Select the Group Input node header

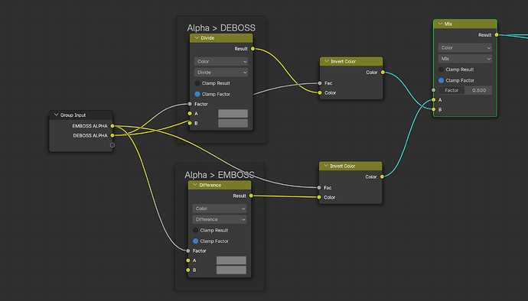(x=81, y=115)
